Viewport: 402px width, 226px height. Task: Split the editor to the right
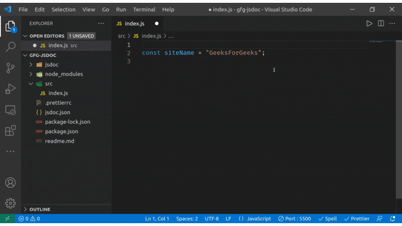tap(381, 24)
